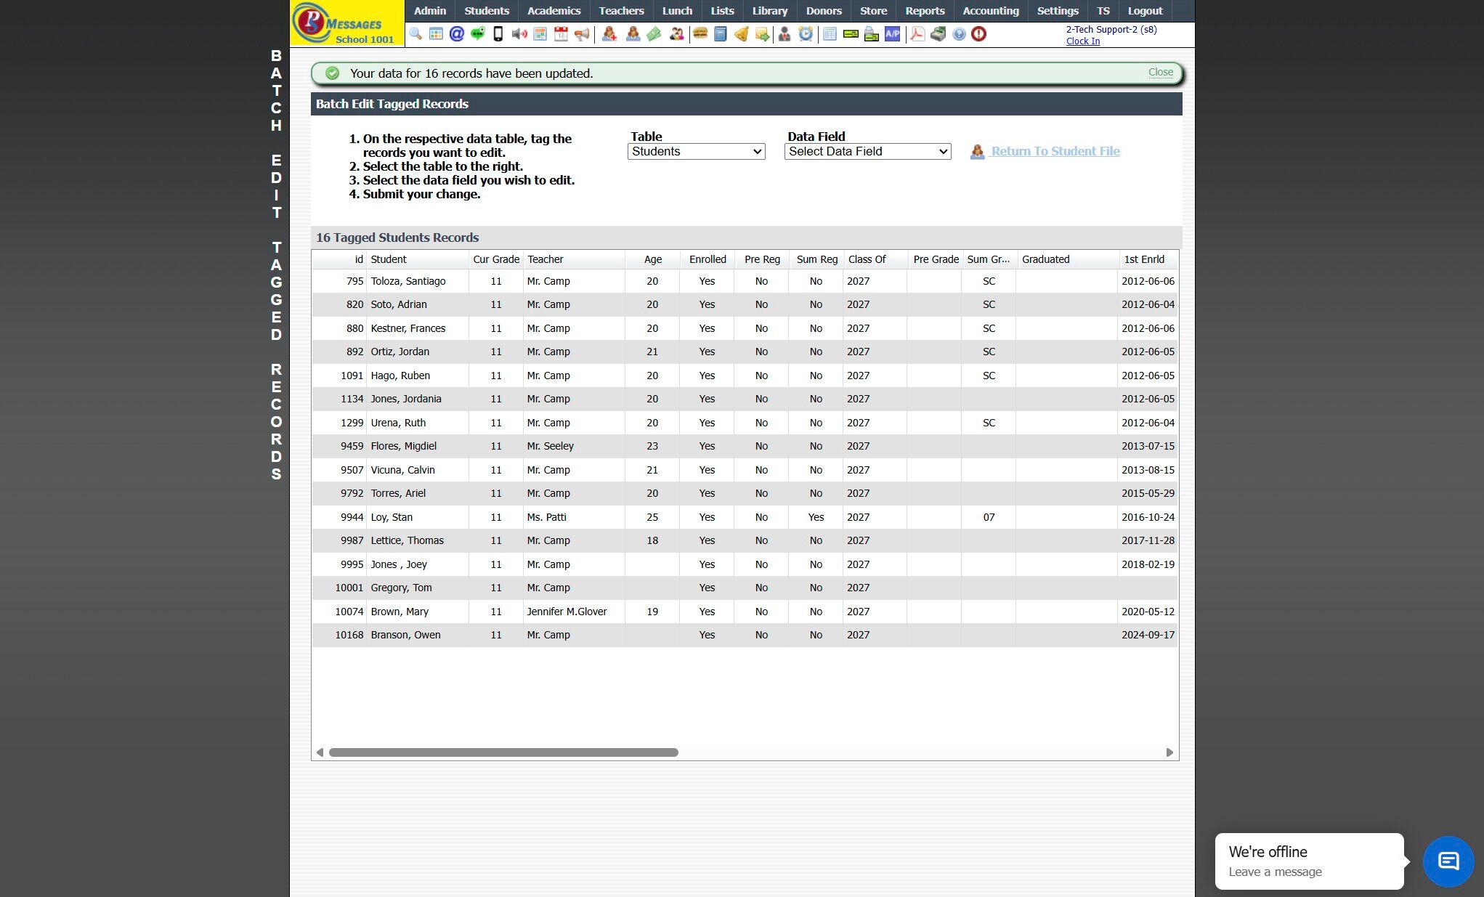Open the Table dropdown showing Students

(x=696, y=151)
